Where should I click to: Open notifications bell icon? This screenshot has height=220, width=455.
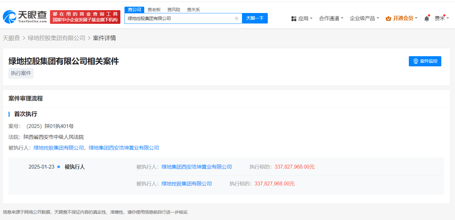(427, 18)
